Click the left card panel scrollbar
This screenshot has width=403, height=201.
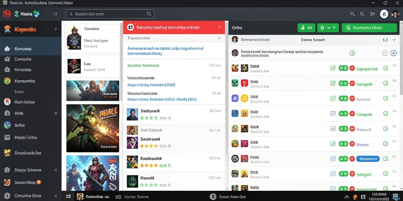coord(121,62)
